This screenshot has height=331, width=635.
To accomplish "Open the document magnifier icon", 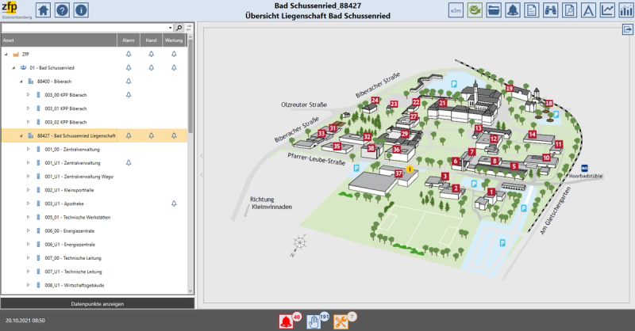I will [x=569, y=10].
